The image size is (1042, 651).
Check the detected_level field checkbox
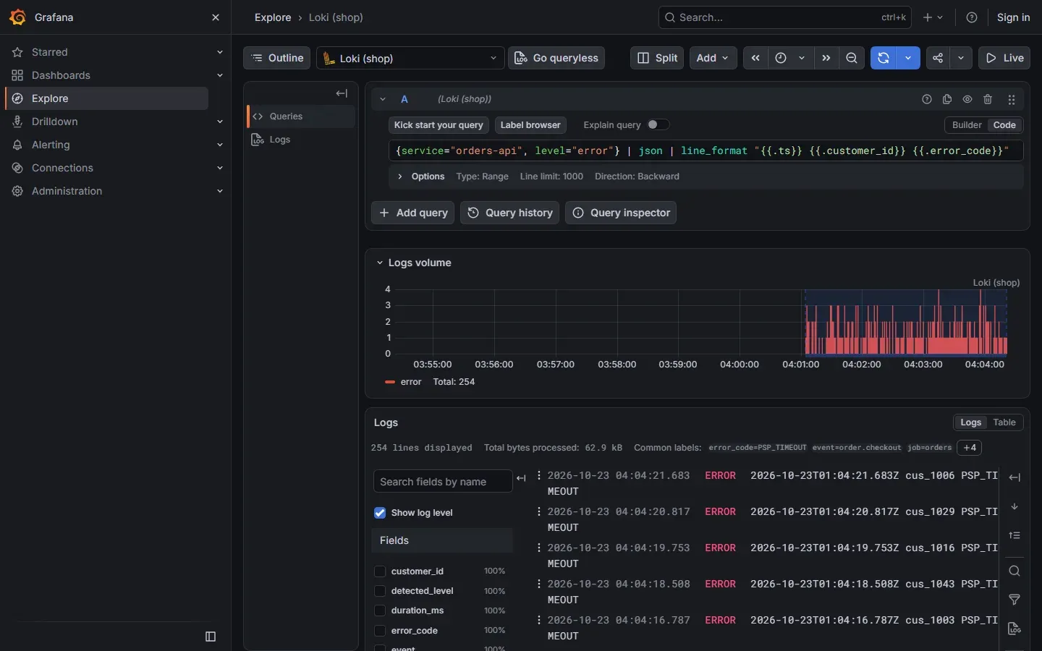(380, 591)
